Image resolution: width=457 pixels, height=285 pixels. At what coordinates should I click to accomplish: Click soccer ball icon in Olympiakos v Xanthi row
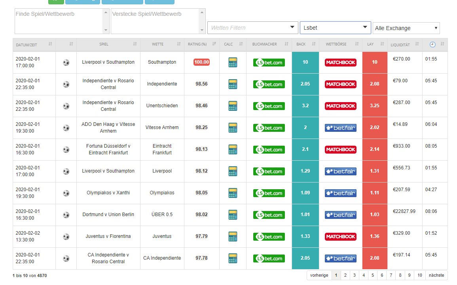66,193
